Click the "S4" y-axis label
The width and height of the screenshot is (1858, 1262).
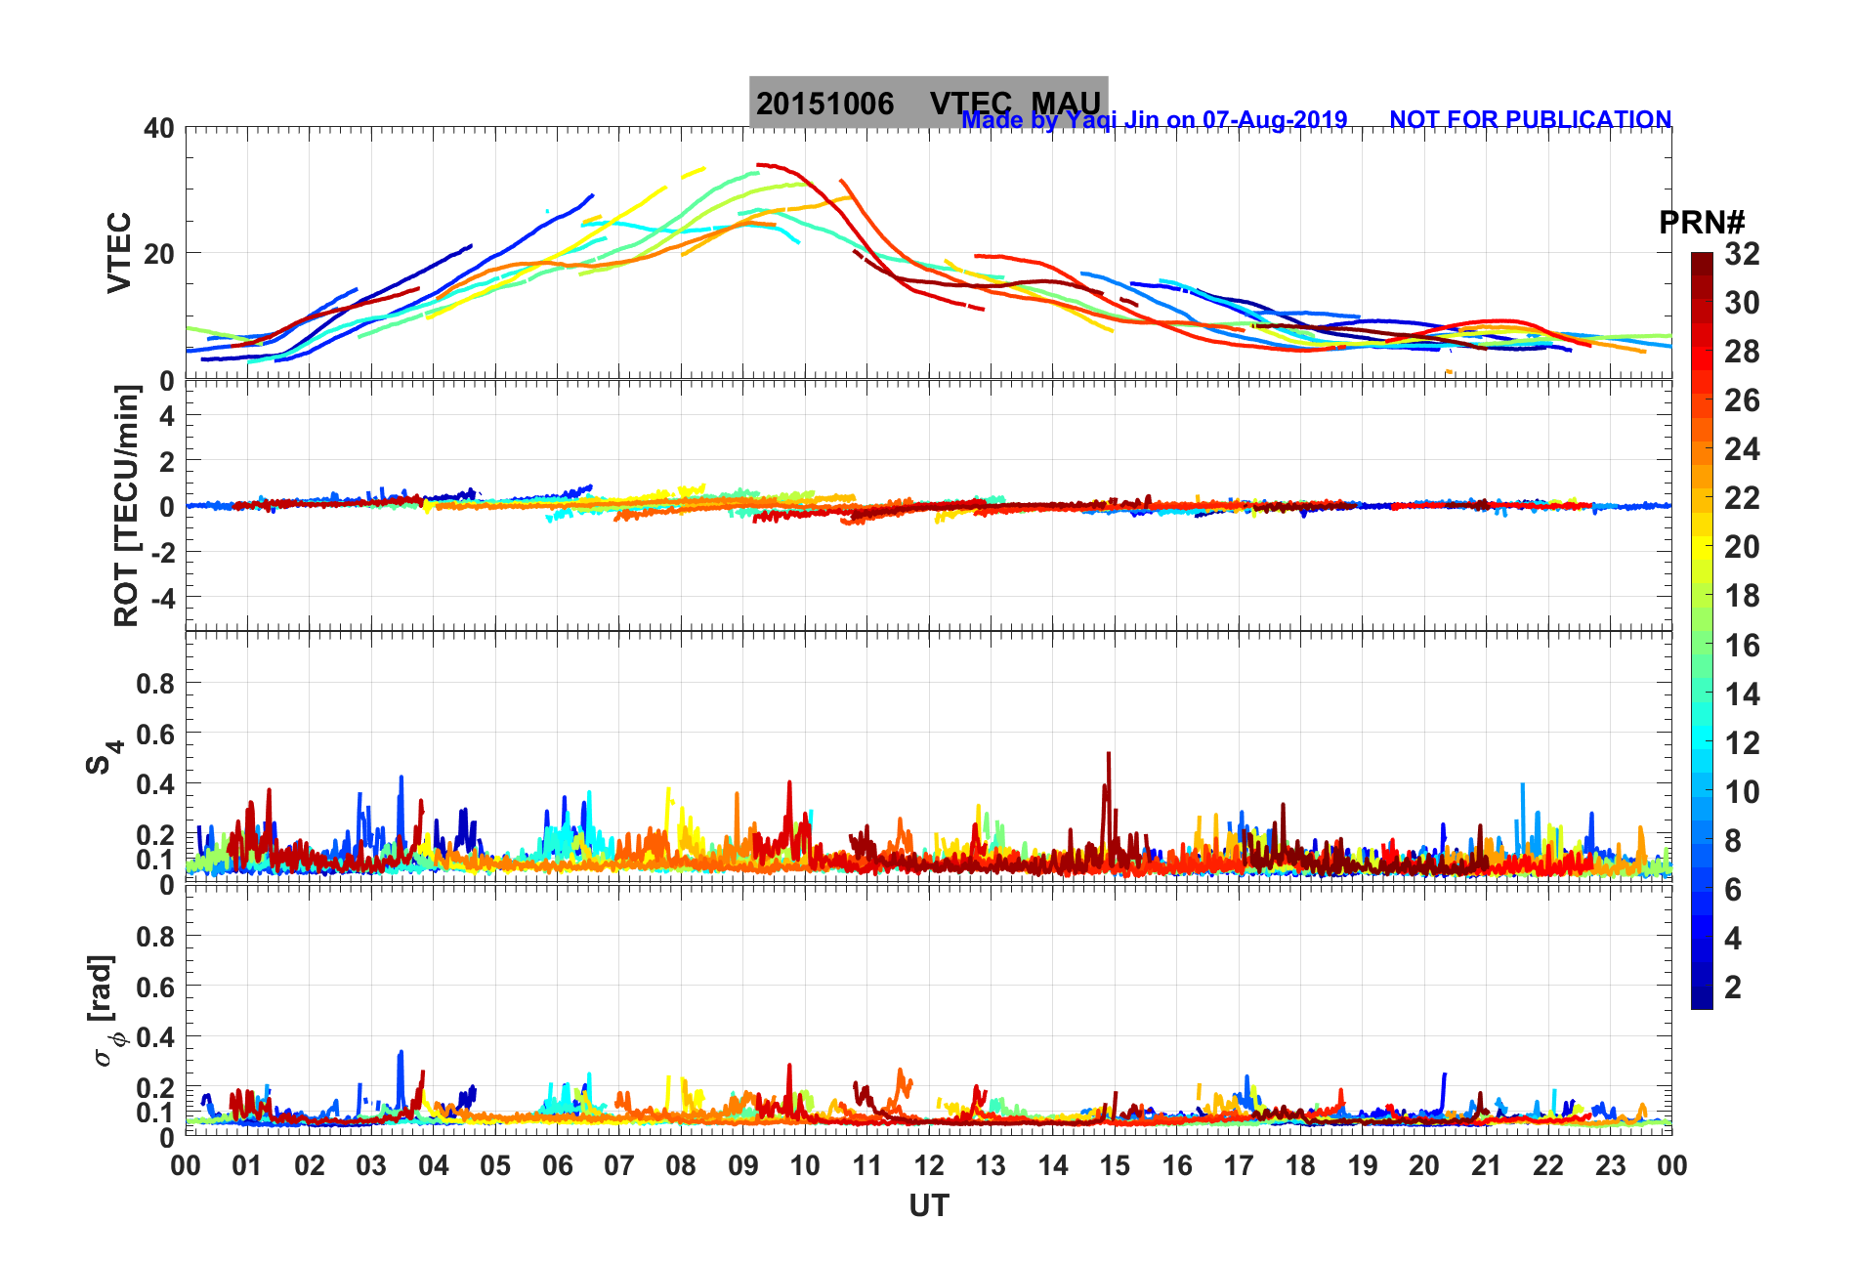pyautogui.click(x=104, y=757)
